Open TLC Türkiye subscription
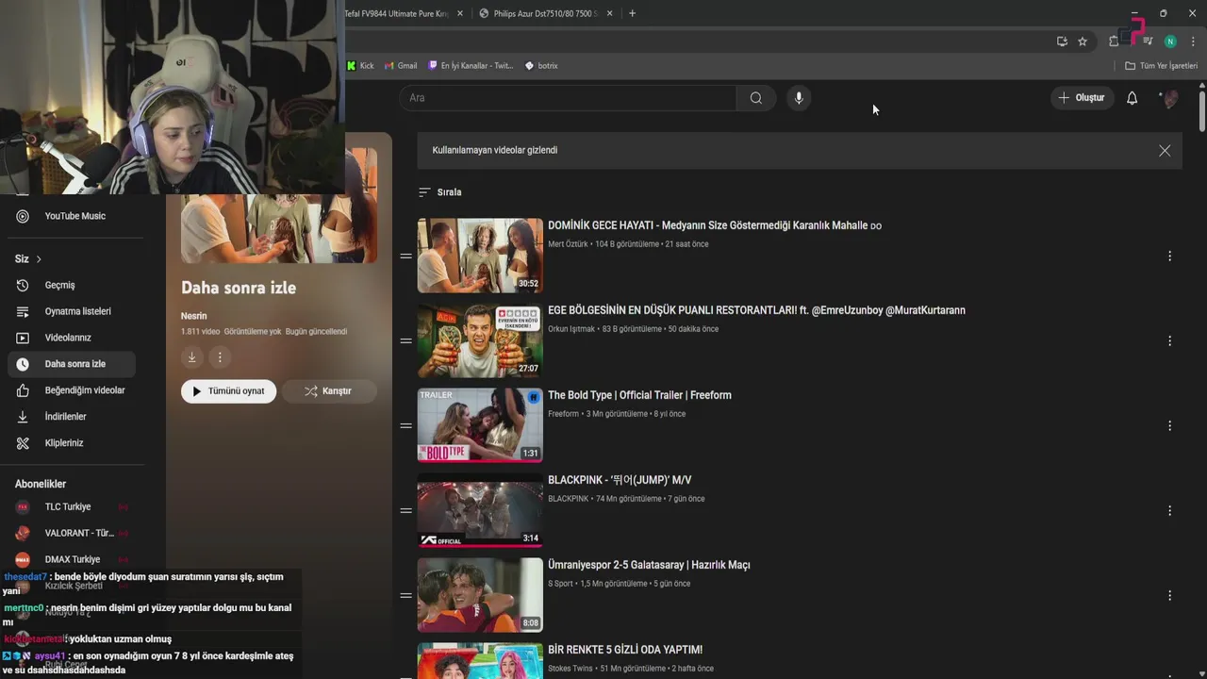Viewport: 1207px width, 679px height. (72, 506)
